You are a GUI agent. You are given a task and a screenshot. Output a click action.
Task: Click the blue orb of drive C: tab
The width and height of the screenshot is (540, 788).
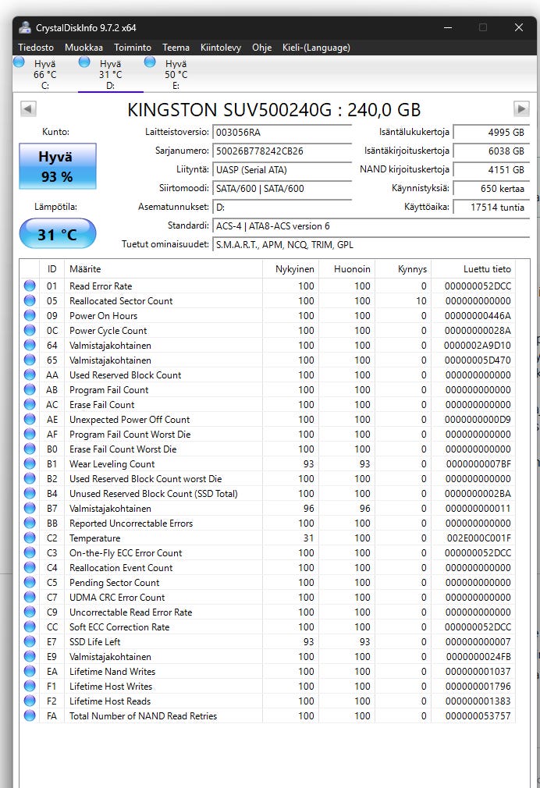click(x=19, y=62)
